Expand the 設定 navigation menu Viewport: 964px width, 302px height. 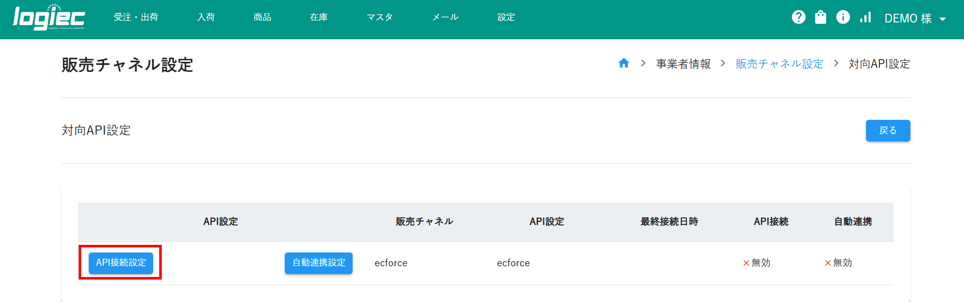pos(506,17)
